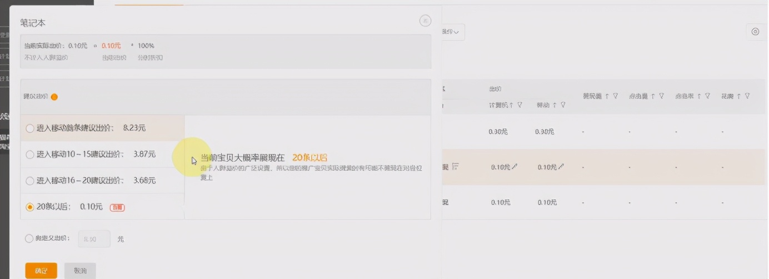
Task: Close the 笔记本 bid dialog via its X icon
Action: pos(425,21)
